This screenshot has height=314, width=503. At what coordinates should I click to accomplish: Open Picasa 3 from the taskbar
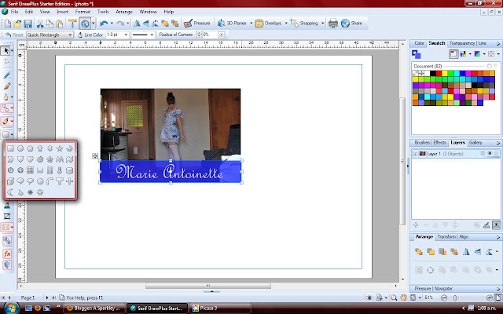tap(219, 309)
